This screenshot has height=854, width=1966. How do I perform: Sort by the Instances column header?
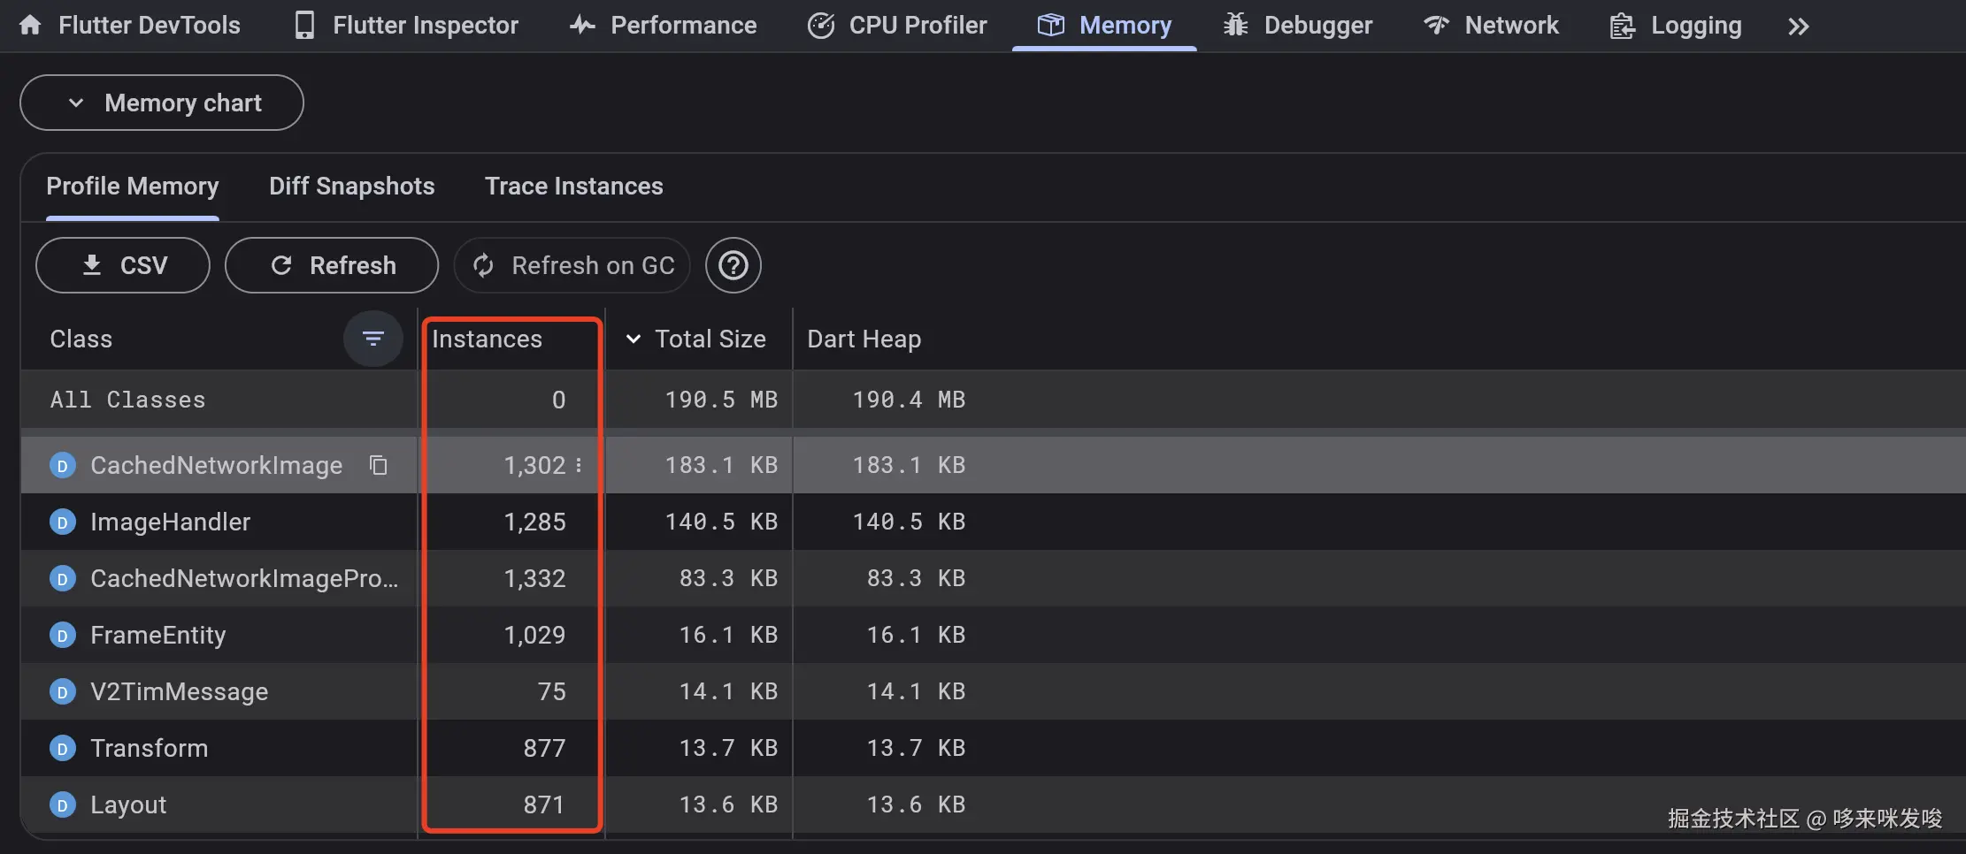coord(487,339)
